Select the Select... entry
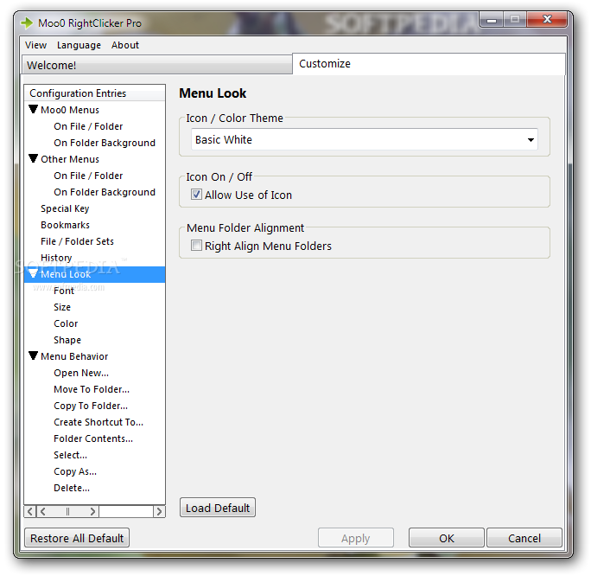This screenshot has width=591, height=576. point(71,455)
